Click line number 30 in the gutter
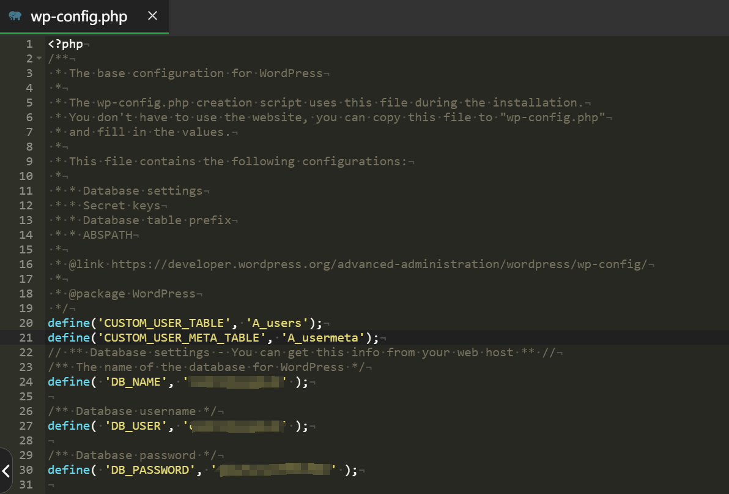The height and width of the screenshot is (494, 729). point(26,470)
